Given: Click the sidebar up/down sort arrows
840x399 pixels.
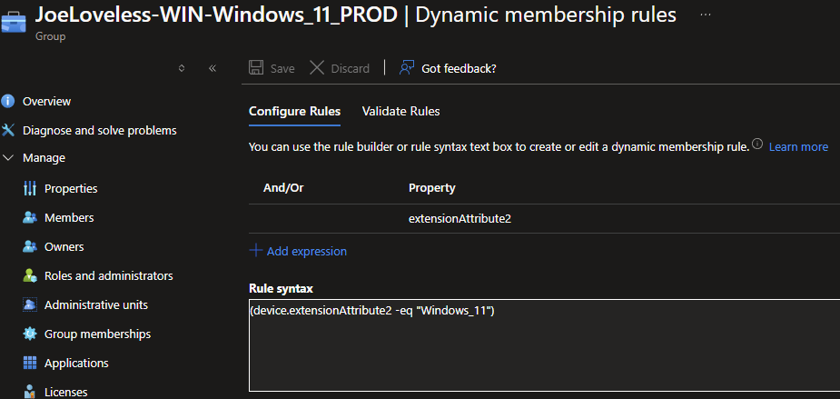Looking at the screenshot, I should (x=182, y=68).
